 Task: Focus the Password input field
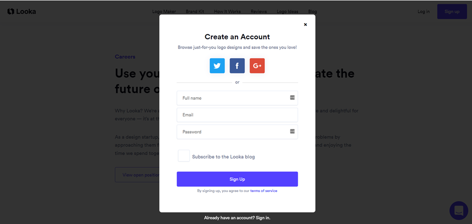coord(237,132)
